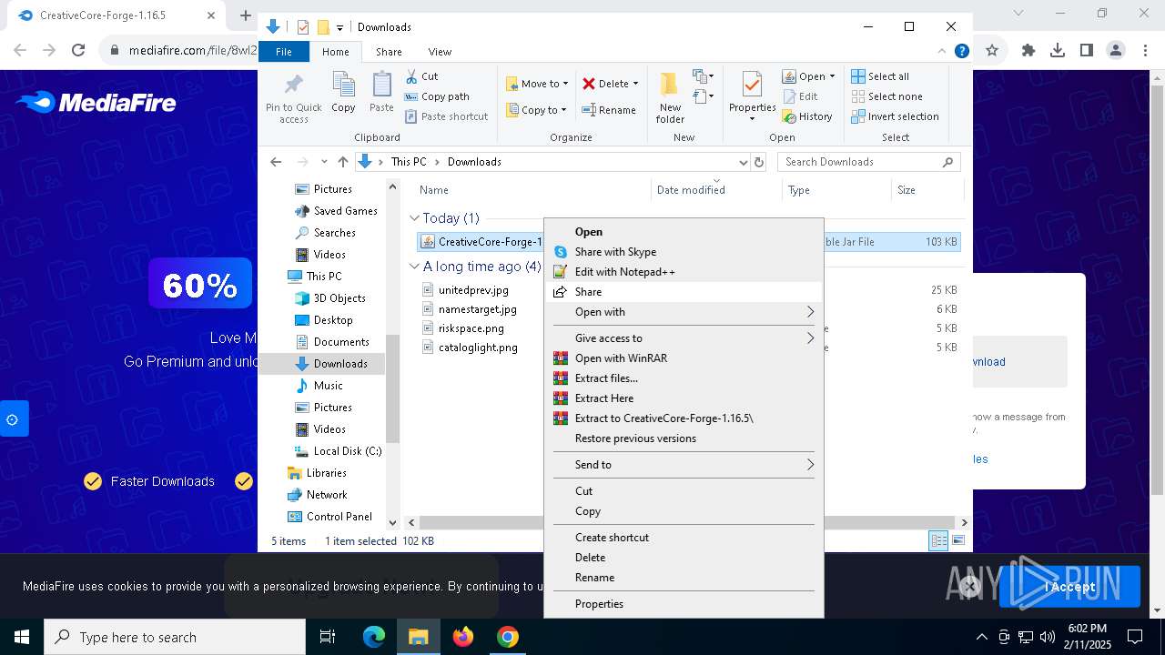The image size is (1165, 655).
Task: Choose Open with WinRAR
Action: (684, 358)
